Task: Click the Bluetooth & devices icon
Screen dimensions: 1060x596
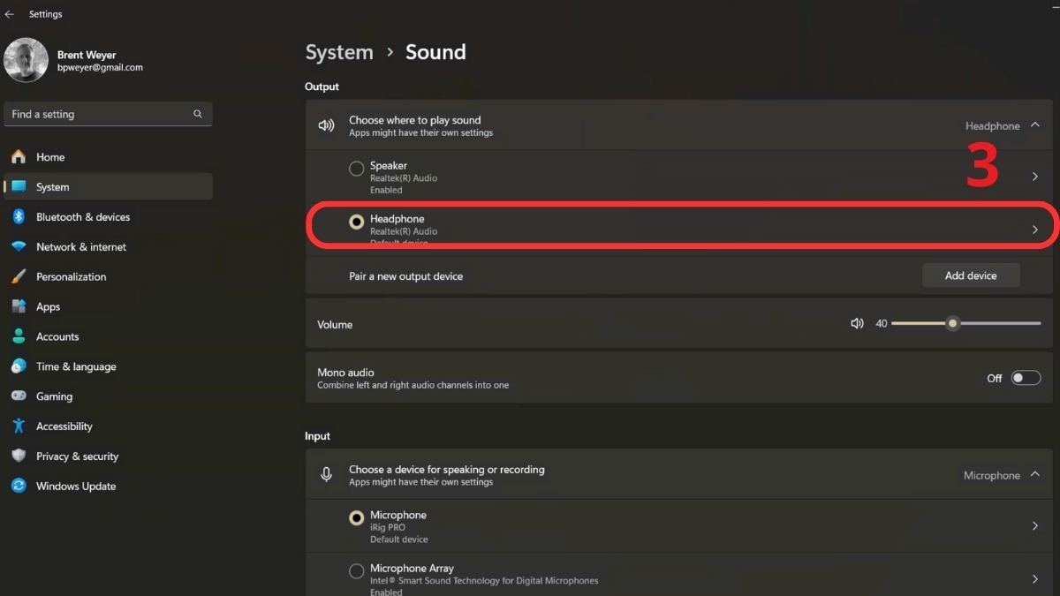Action: pyautogui.click(x=19, y=216)
